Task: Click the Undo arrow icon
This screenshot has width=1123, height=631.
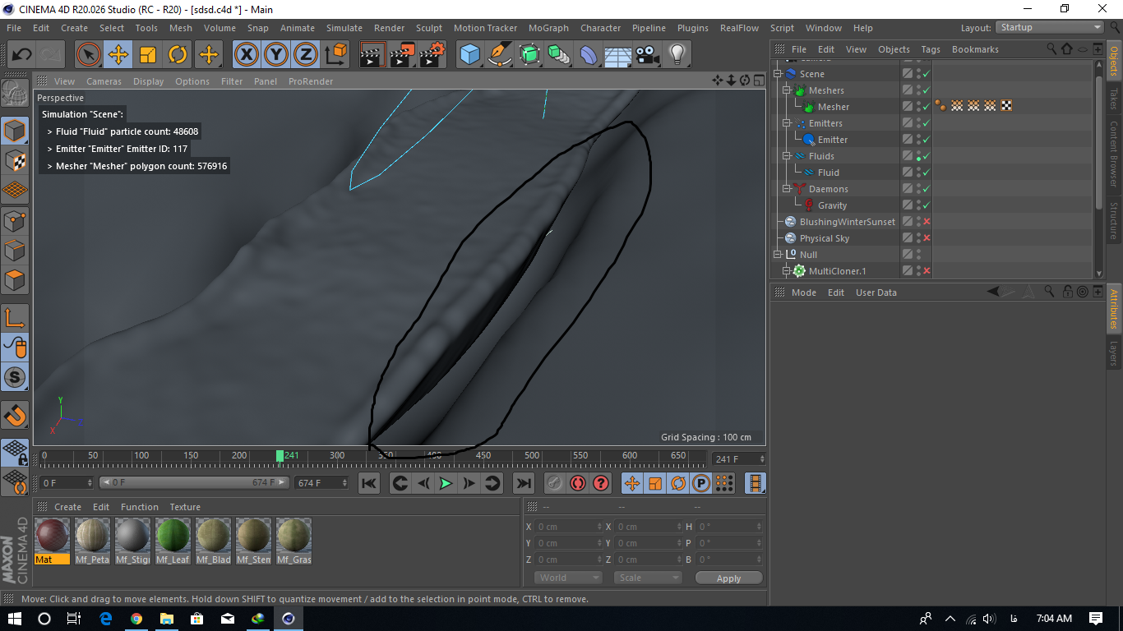Action: pyautogui.click(x=21, y=55)
